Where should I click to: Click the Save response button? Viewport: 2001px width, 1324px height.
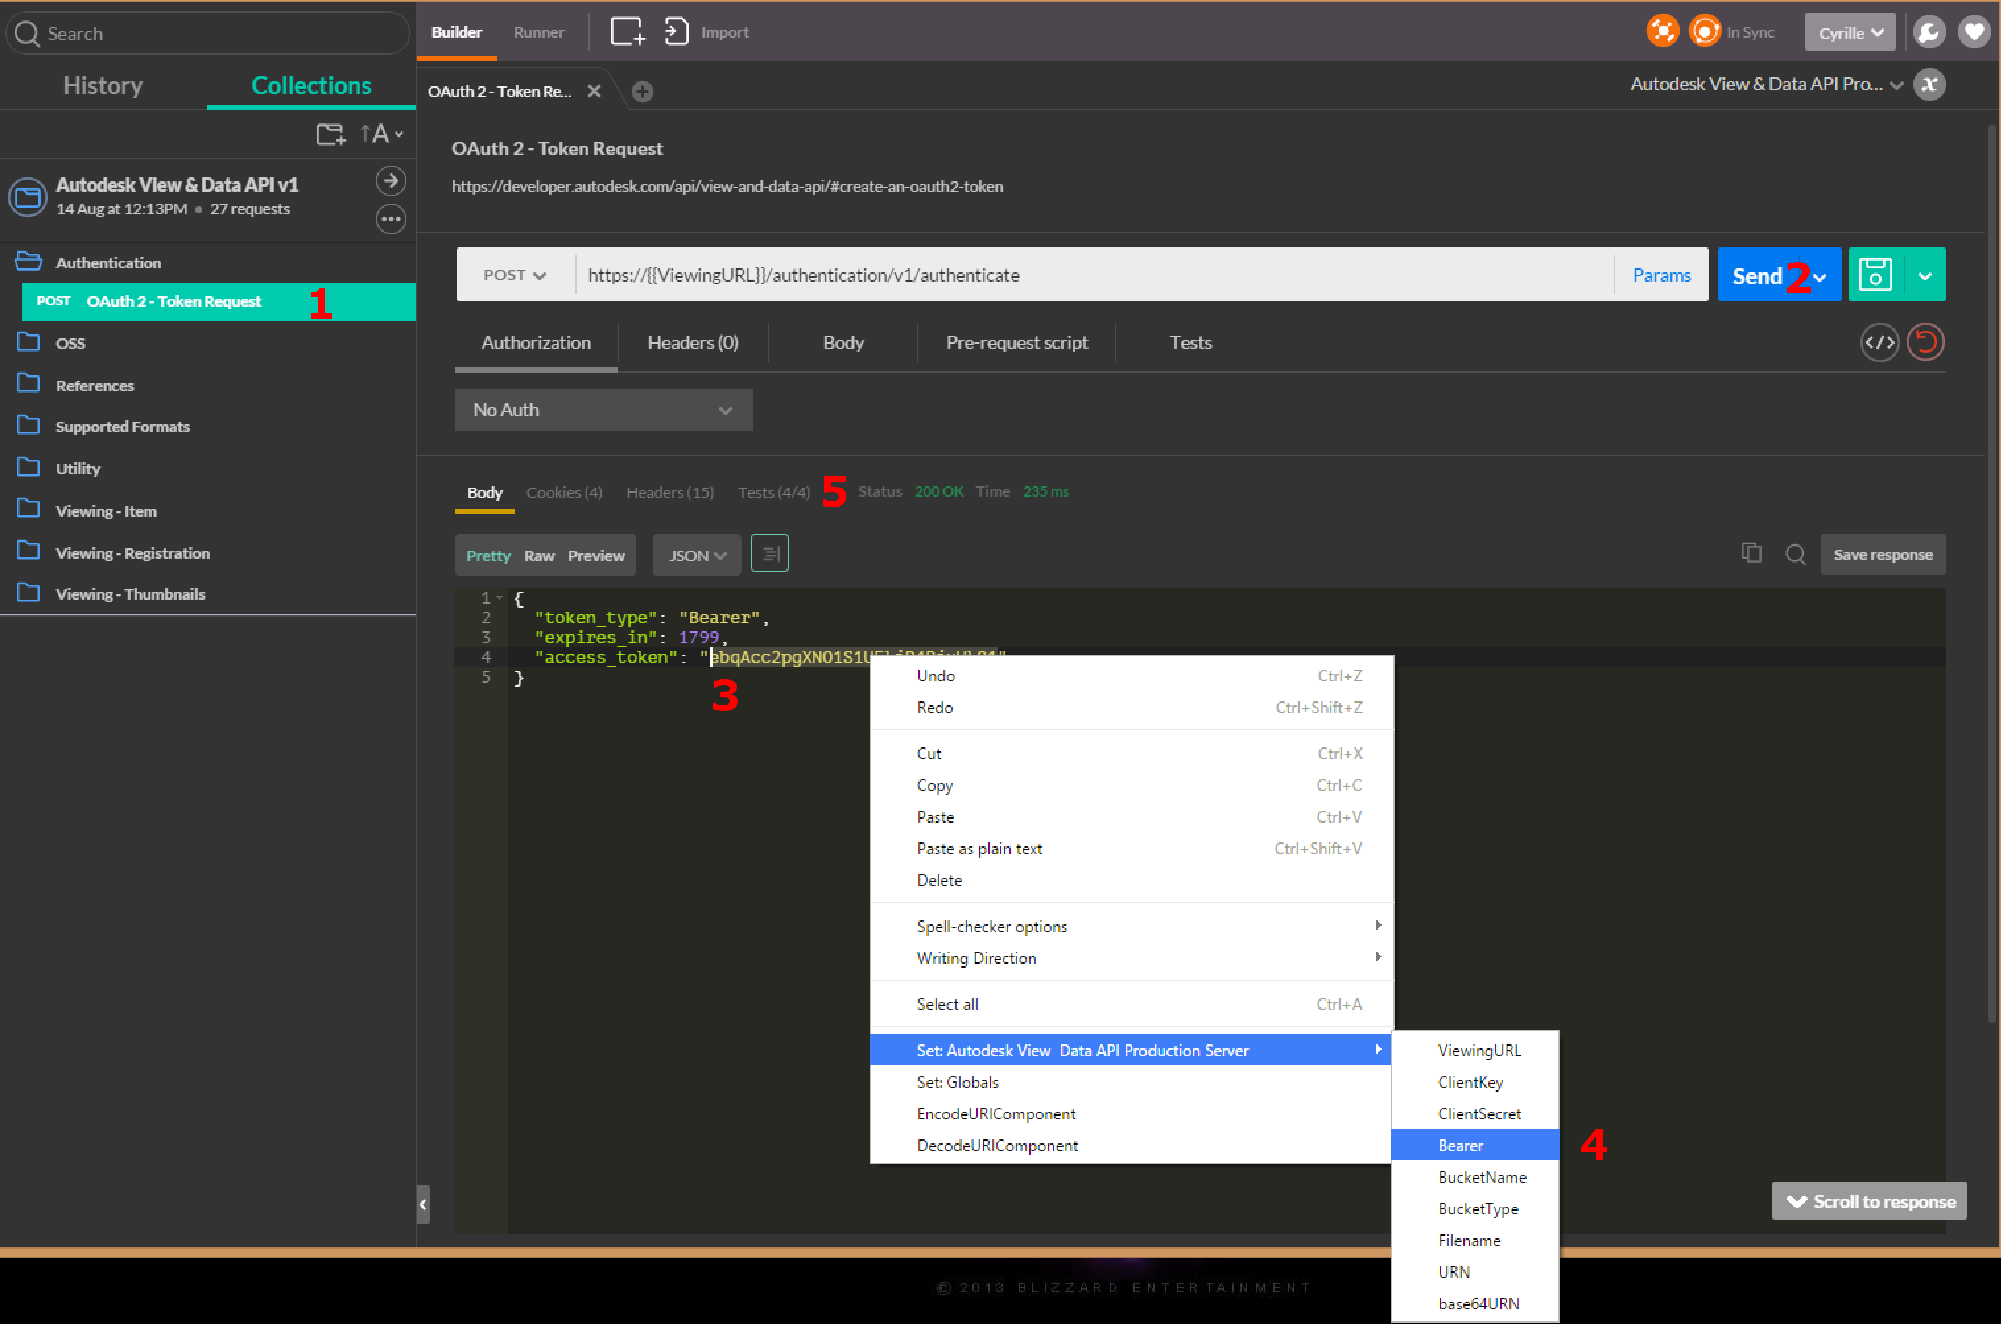pos(1883,555)
